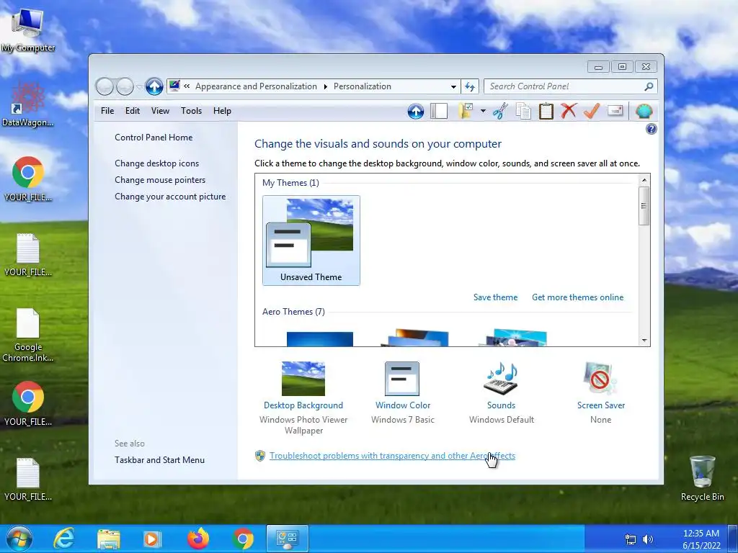The width and height of the screenshot is (738, 553).
Task: Open Windows Explorer from the taskbar
Action: 109,539
